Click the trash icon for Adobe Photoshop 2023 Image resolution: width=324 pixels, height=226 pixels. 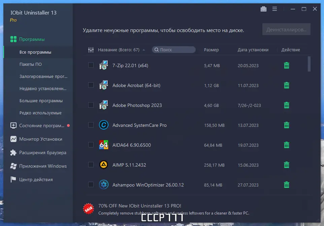coord(286,105)
